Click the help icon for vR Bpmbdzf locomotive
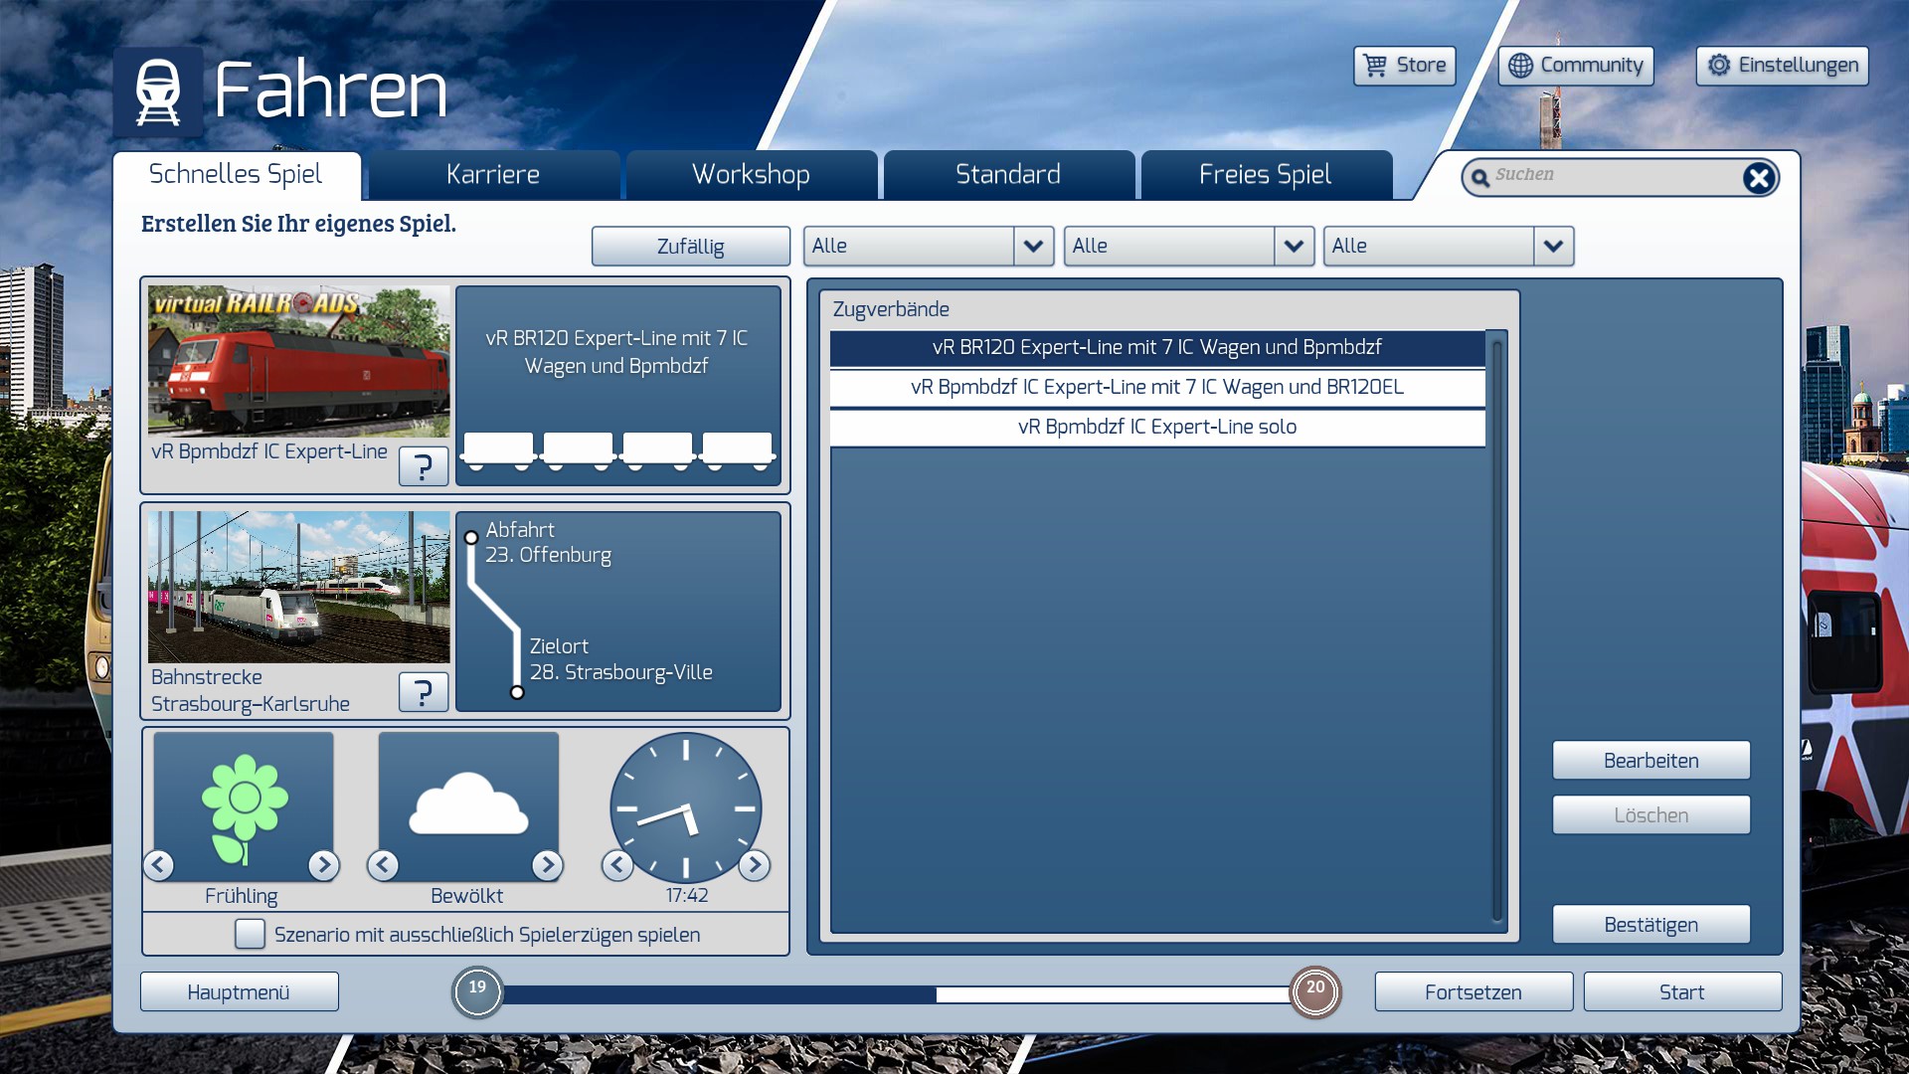Viewport: 1909px width, 1074px height. (423, 465)
